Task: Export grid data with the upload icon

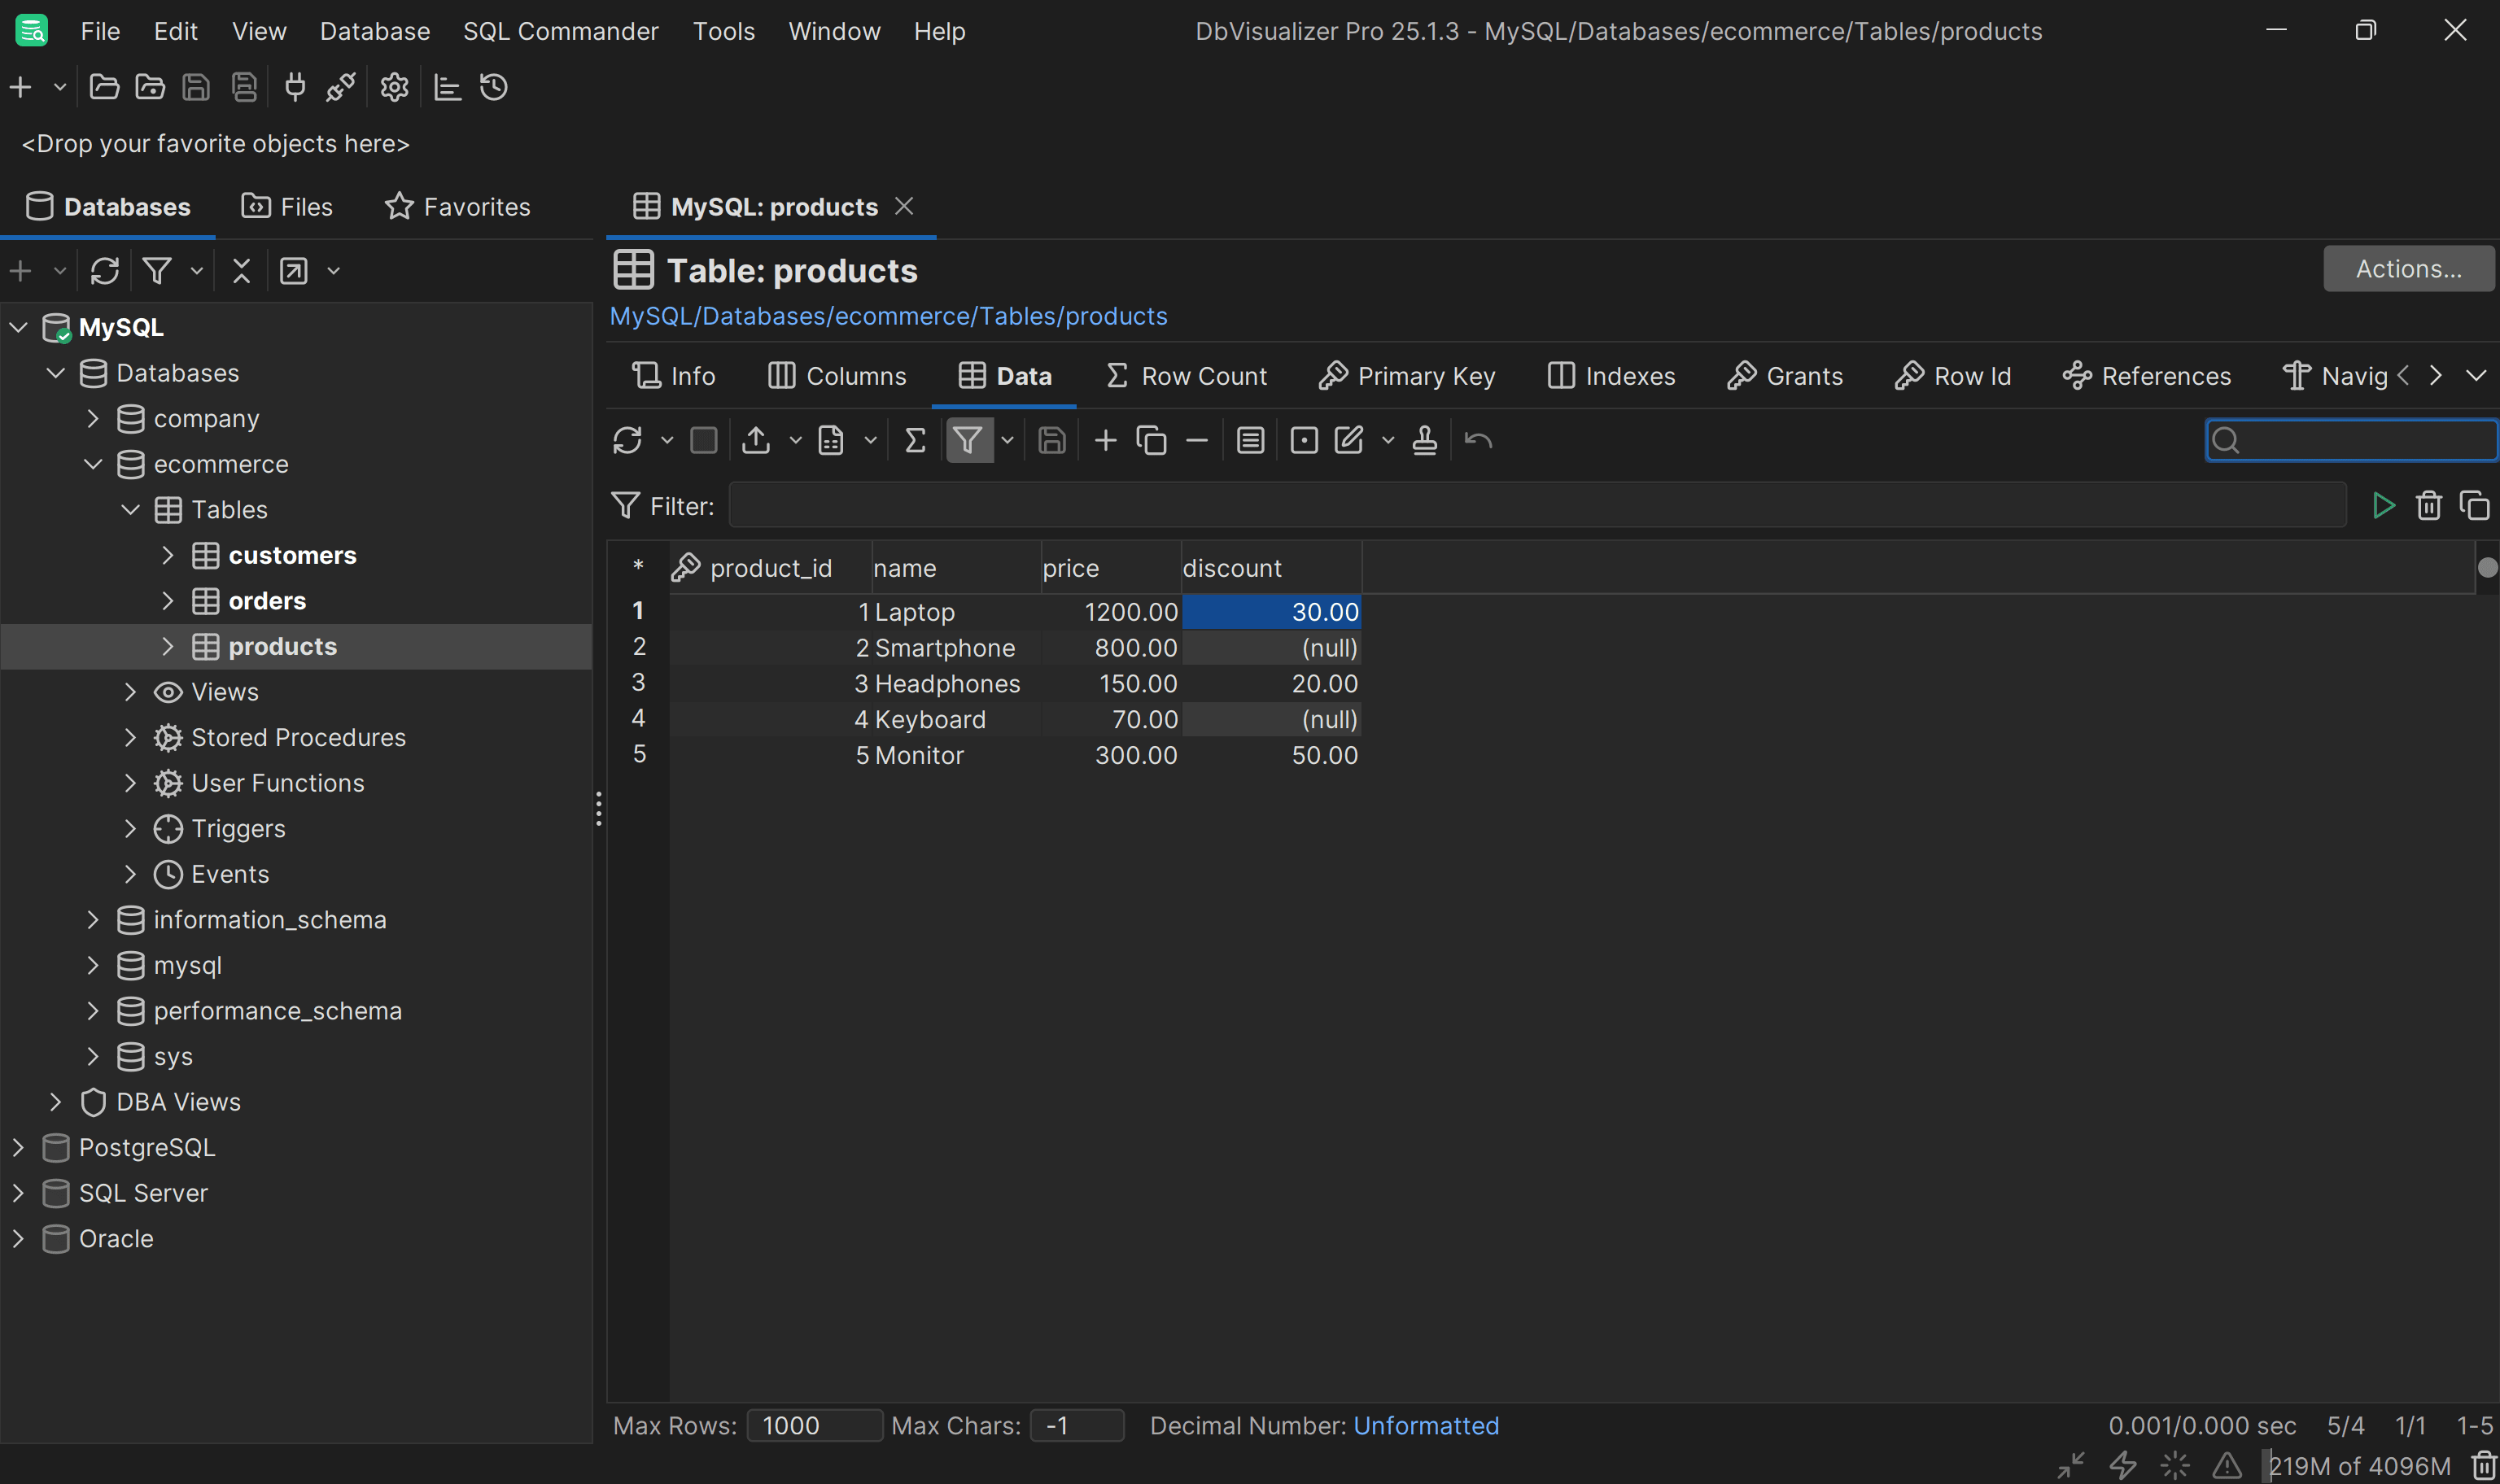Action: click(x=757, y=440)
